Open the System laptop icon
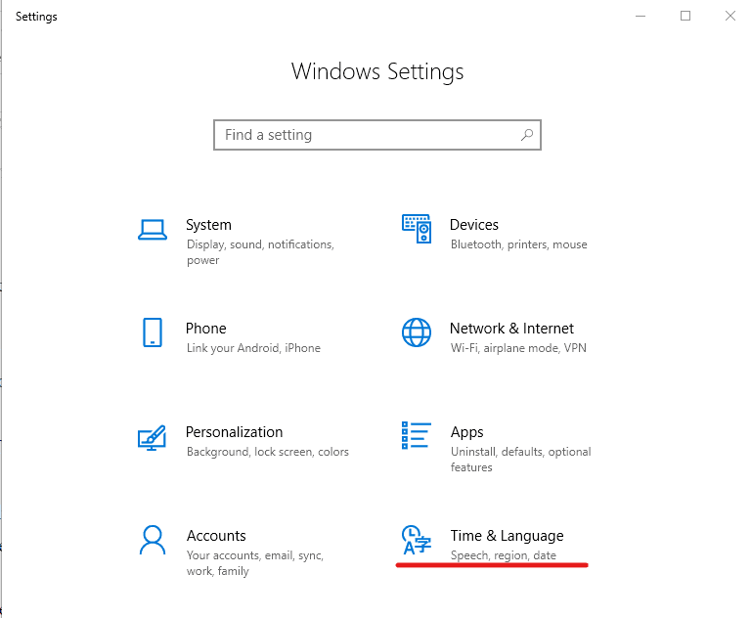Screen dimensions: 751x618 pos(153,230)
